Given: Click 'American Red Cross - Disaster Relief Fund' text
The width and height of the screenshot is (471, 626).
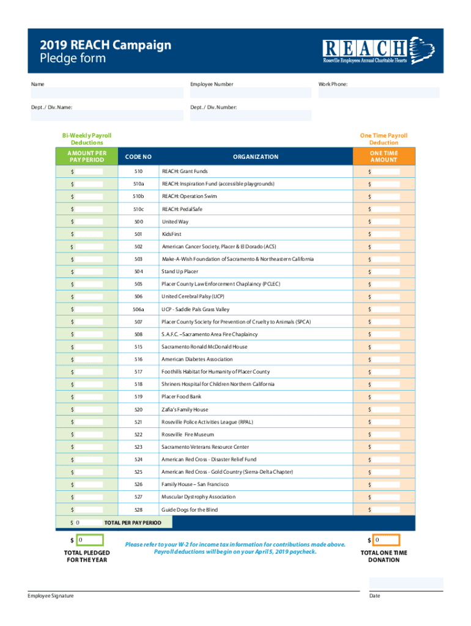Looking at the screenshot, I should [209, 460].
